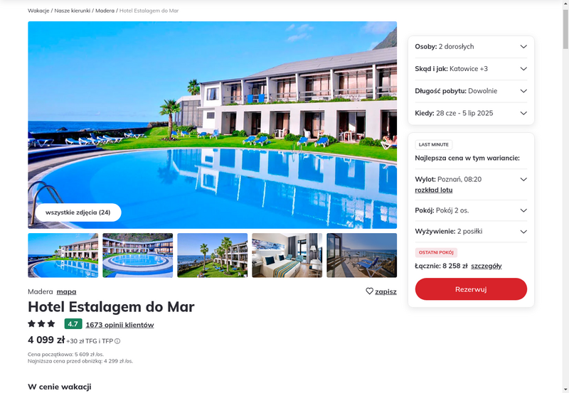
Task: Expand the Wylot Poznań flight options
Action: tap(523, 180)
